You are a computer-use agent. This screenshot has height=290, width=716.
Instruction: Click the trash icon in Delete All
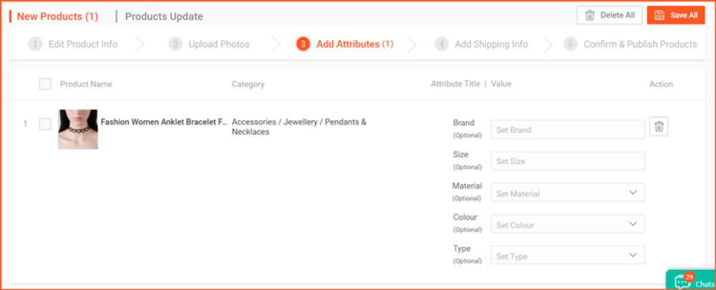pos(590,15)
